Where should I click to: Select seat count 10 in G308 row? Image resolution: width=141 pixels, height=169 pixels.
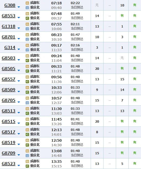pyautogui.click(x=122, y=5)
